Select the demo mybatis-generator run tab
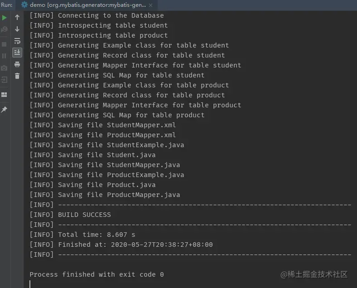Image resolution: width=357 pixels, height=288 pixels. pyautogui.click(x=87, y=5)
